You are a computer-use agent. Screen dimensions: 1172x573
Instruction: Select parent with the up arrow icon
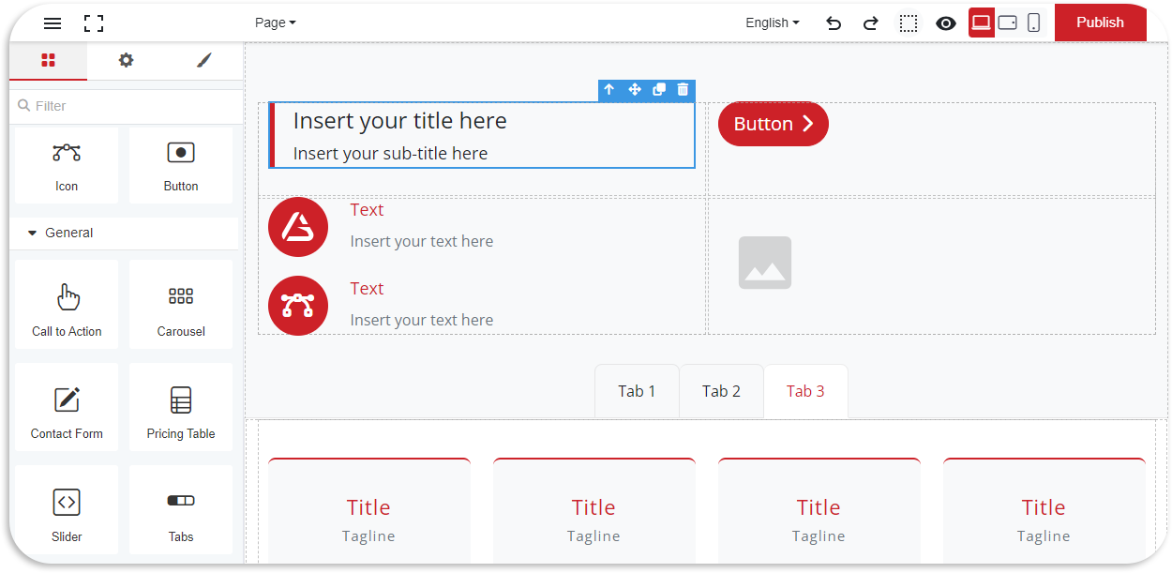[609, 90]
